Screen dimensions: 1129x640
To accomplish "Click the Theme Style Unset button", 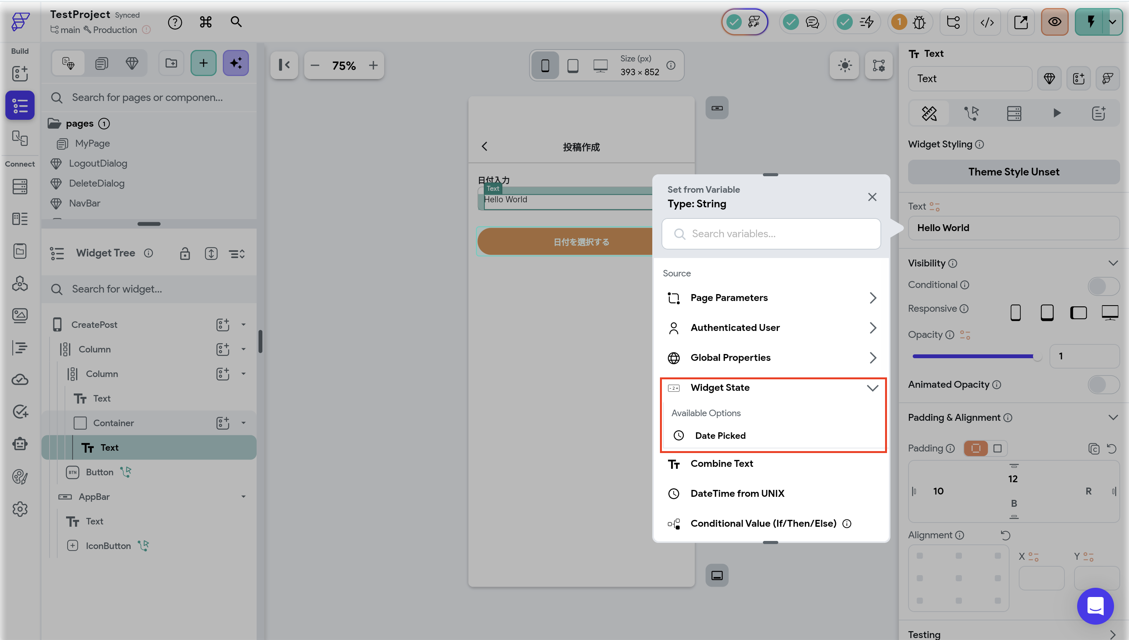I will coord(1013,172).
